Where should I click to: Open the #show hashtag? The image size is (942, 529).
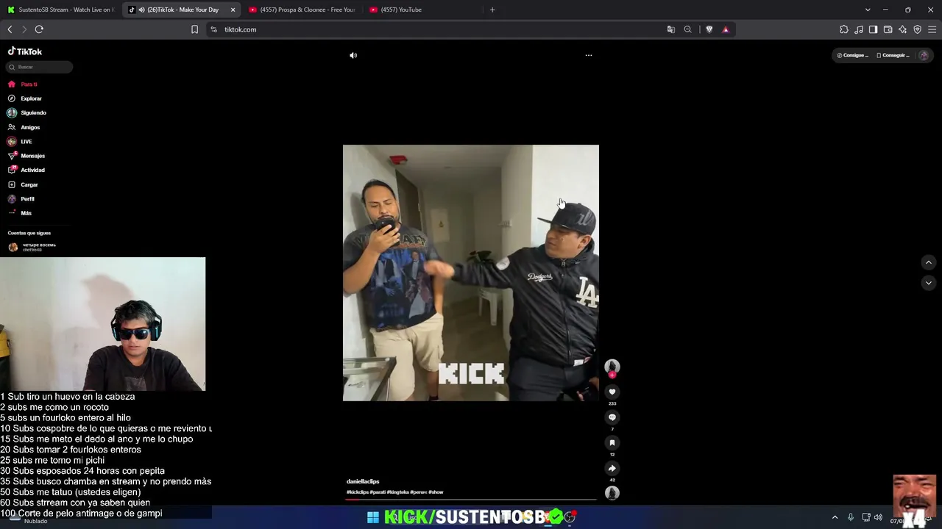436,492
